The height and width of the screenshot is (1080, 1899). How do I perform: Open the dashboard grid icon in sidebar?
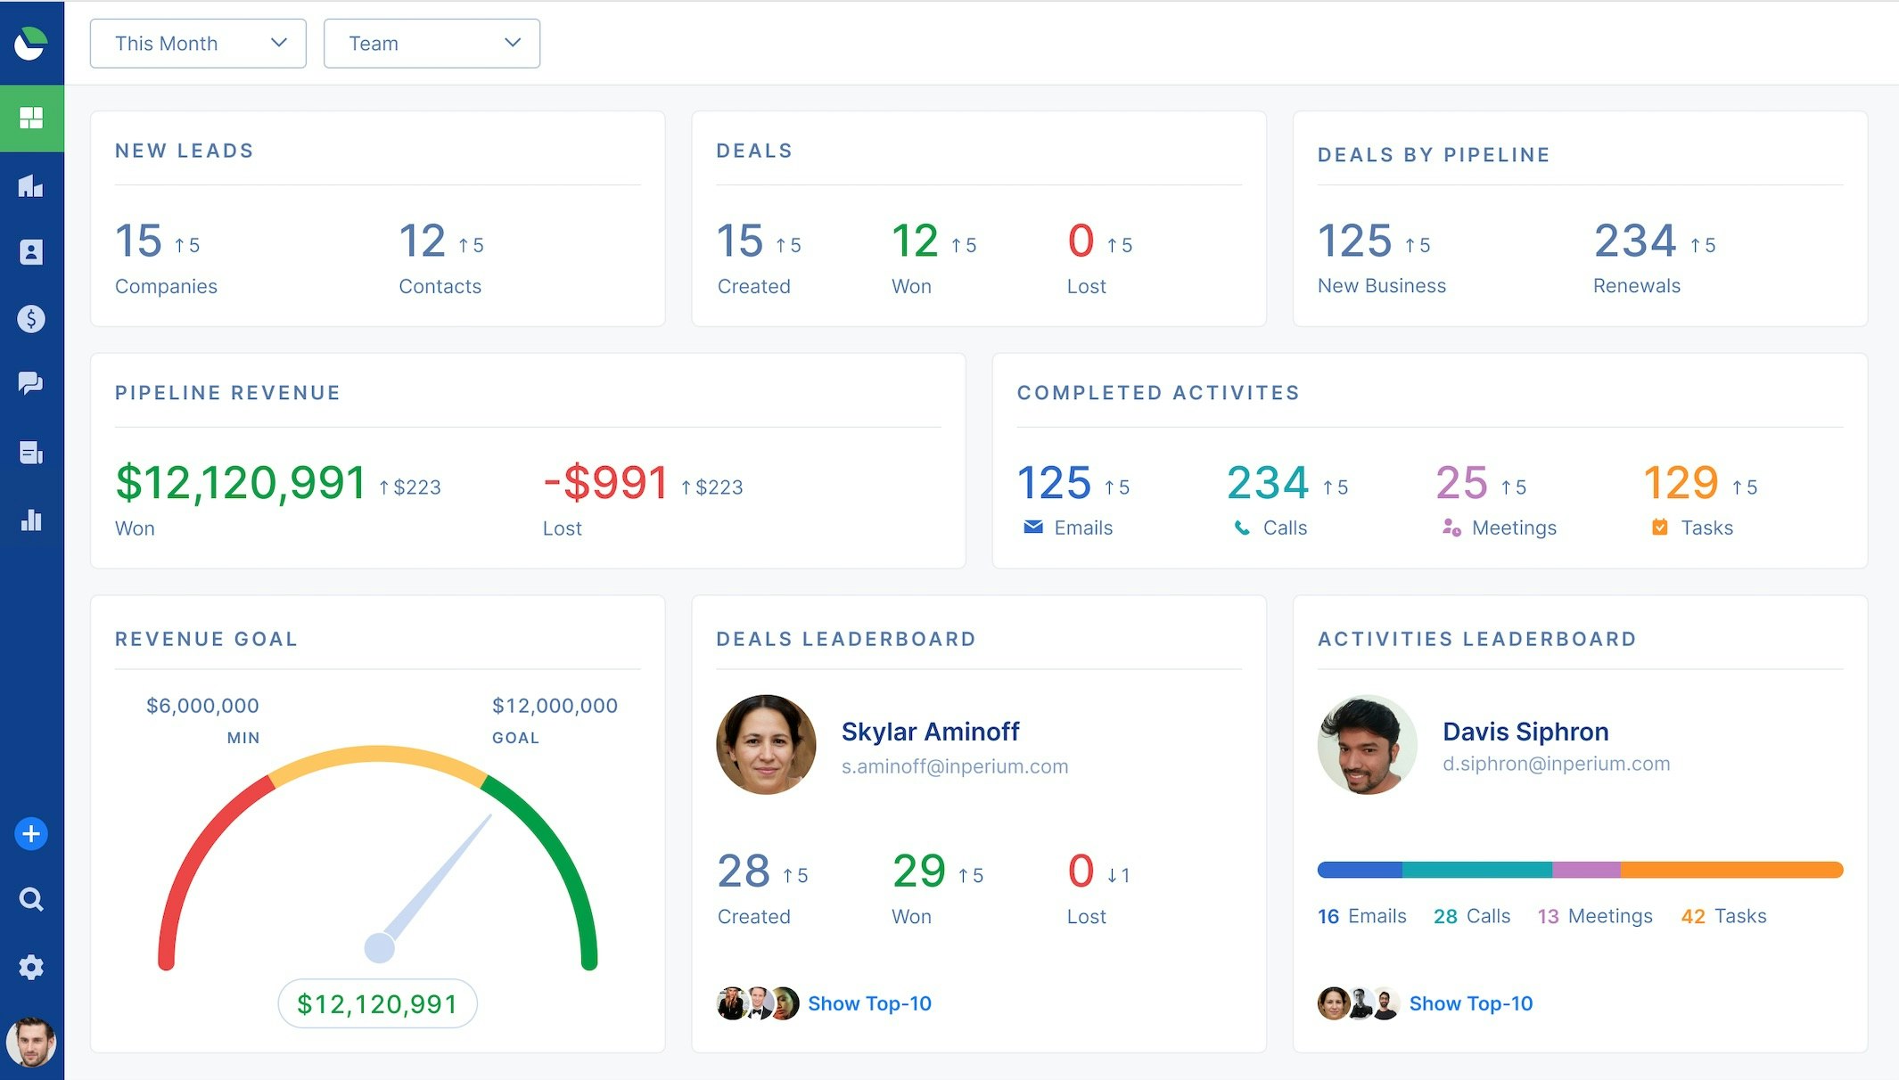coord(31,119)
